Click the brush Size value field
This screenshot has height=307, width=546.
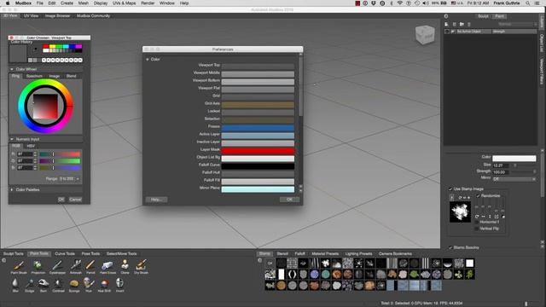pyautogui.click(x=501, y=165)
